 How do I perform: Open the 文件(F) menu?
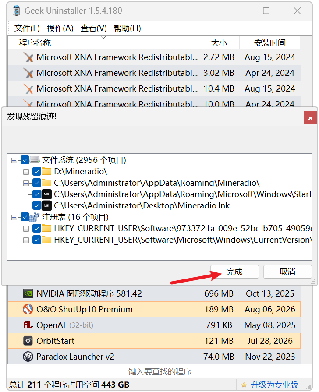[27, 28]
